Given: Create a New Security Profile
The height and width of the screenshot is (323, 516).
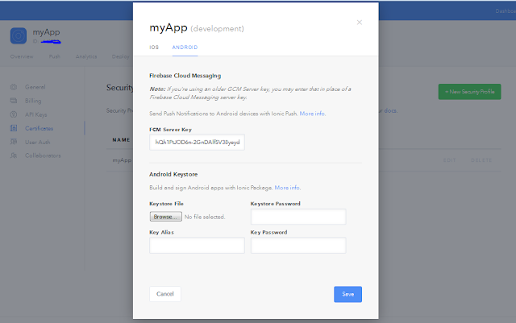Looking at the screenshot, I should pos(469,92).
